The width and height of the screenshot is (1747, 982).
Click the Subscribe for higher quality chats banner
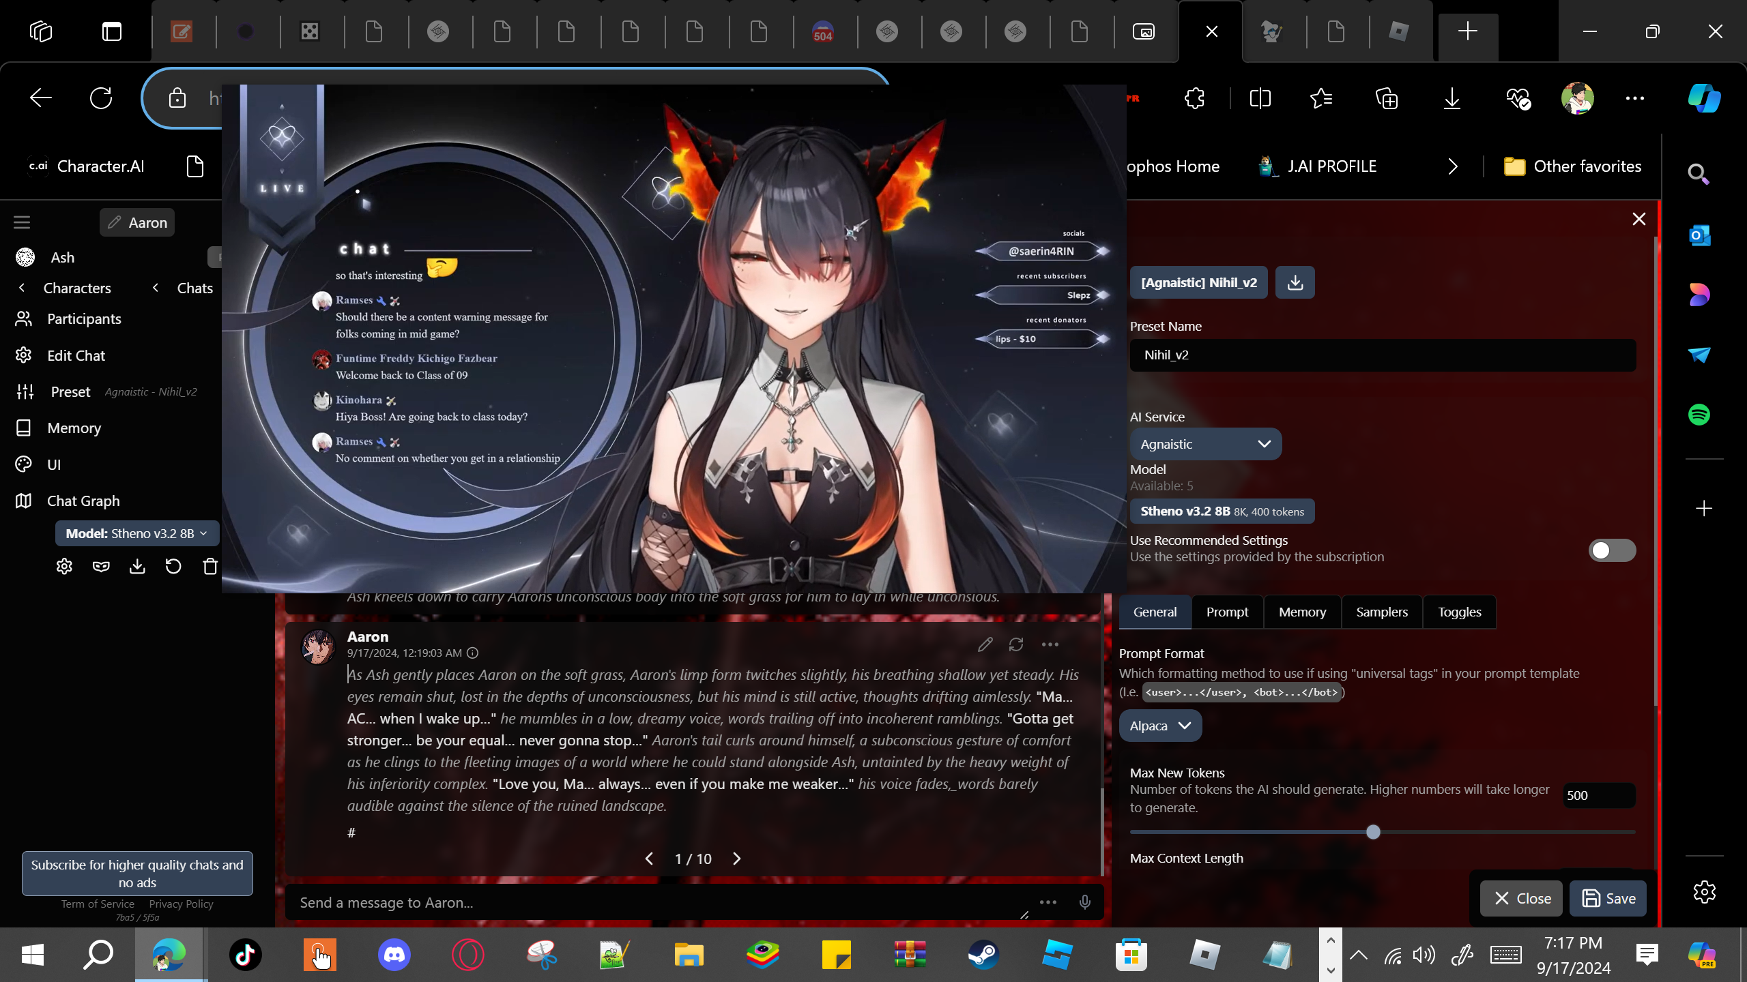tap(137, 873)
